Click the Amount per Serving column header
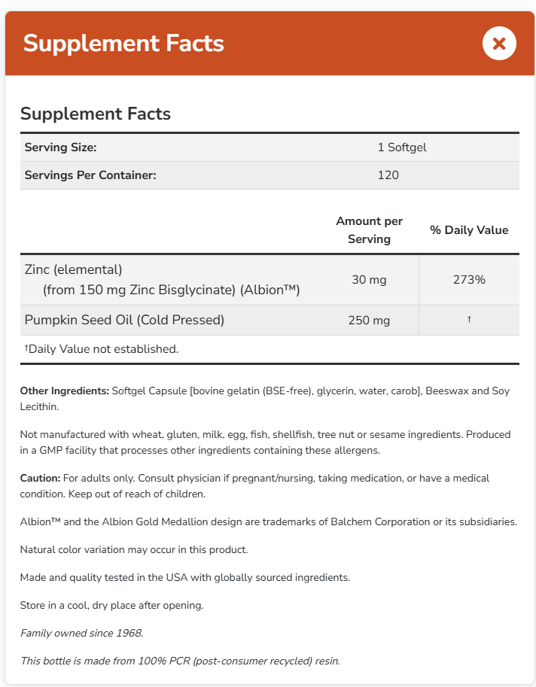The height and width of the screenshot is (687, 536). tap(369, 230)
